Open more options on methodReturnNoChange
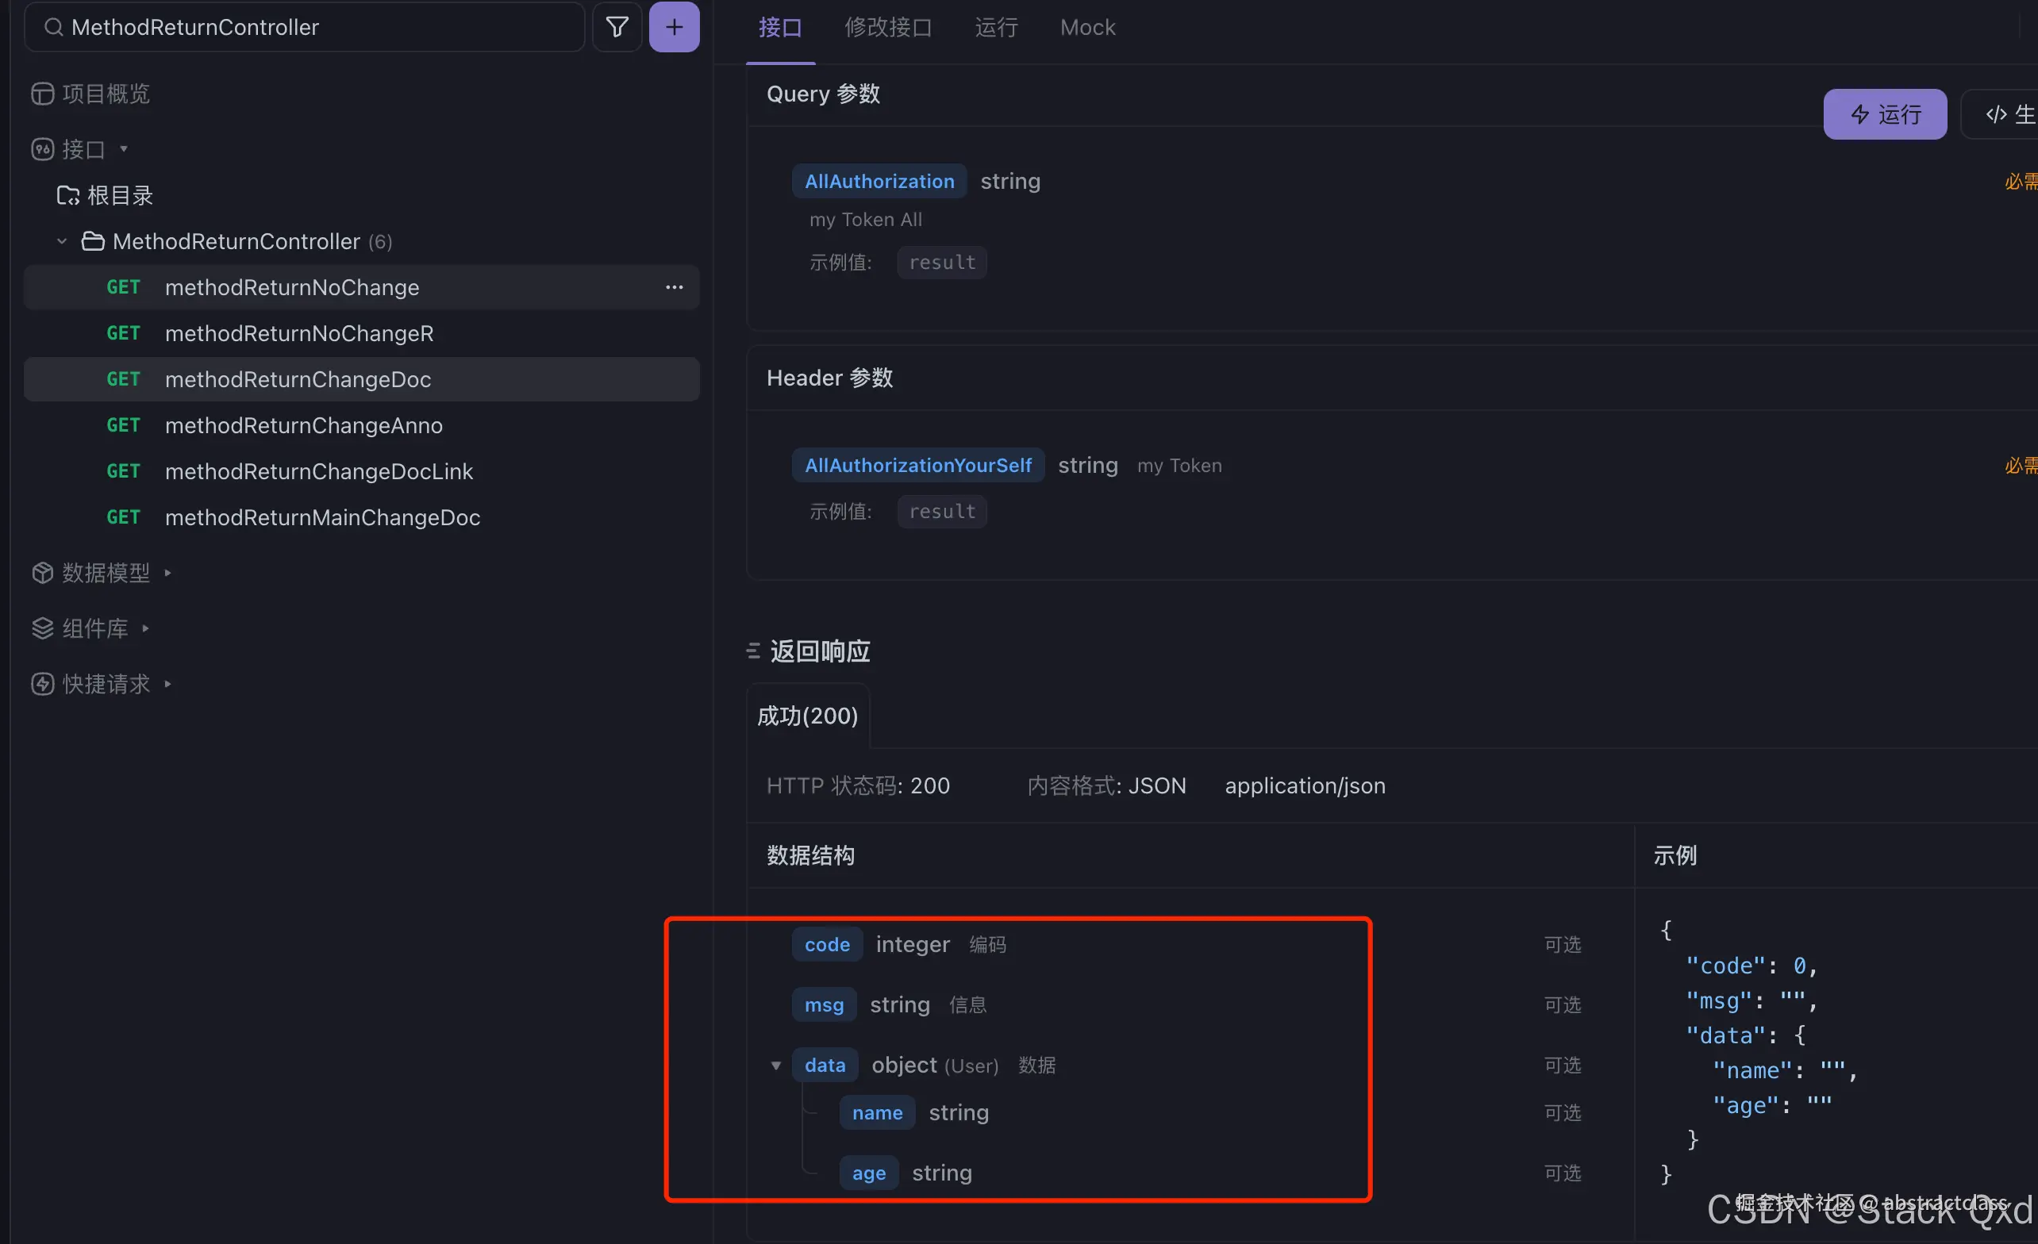 click(674, 287)
